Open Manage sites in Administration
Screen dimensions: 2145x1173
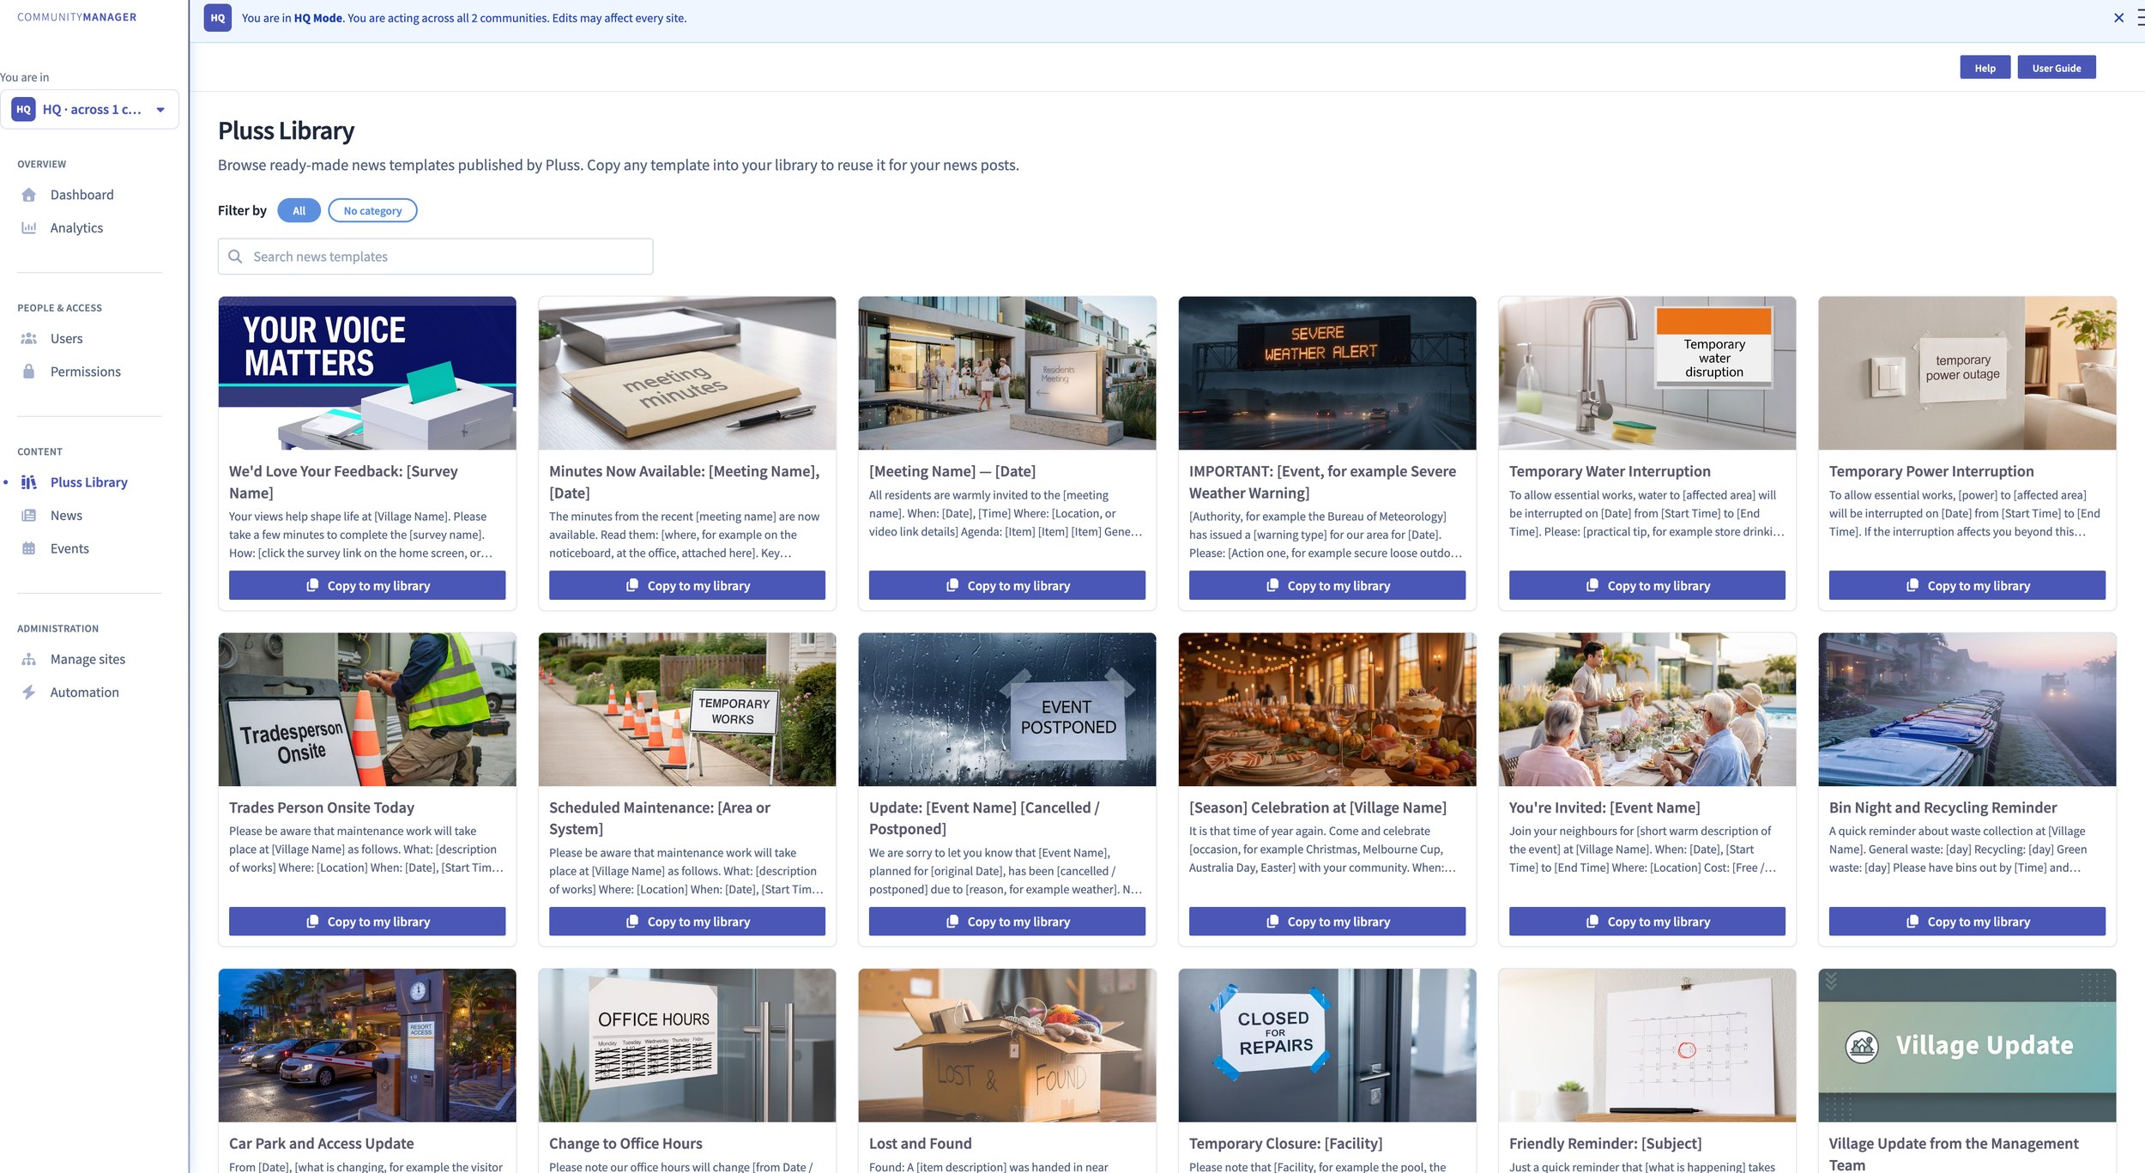click(x=89, y=659)
